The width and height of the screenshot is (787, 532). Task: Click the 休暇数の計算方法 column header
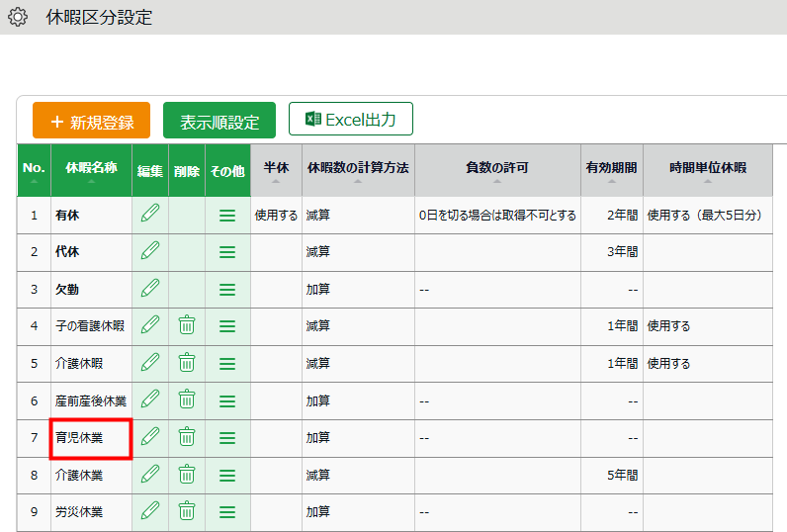357,170
